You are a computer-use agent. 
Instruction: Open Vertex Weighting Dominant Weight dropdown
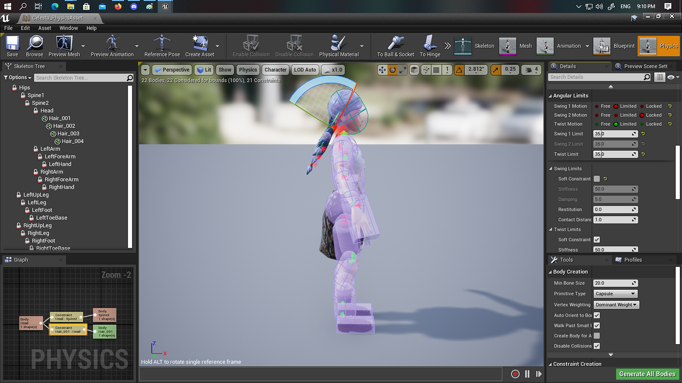(x=616, y=305)
